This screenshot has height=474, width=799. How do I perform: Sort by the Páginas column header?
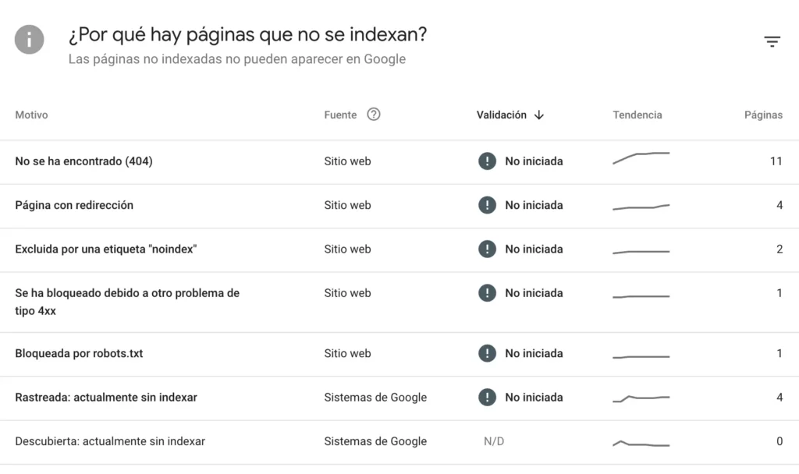point(763,115)
